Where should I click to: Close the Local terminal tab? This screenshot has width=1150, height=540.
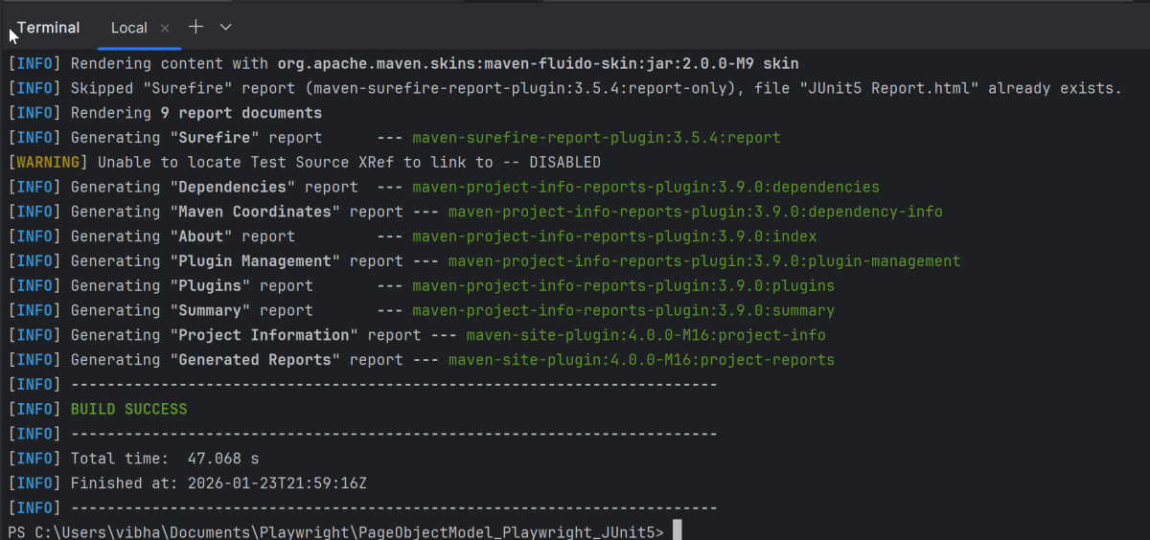(x=165, y=28)
